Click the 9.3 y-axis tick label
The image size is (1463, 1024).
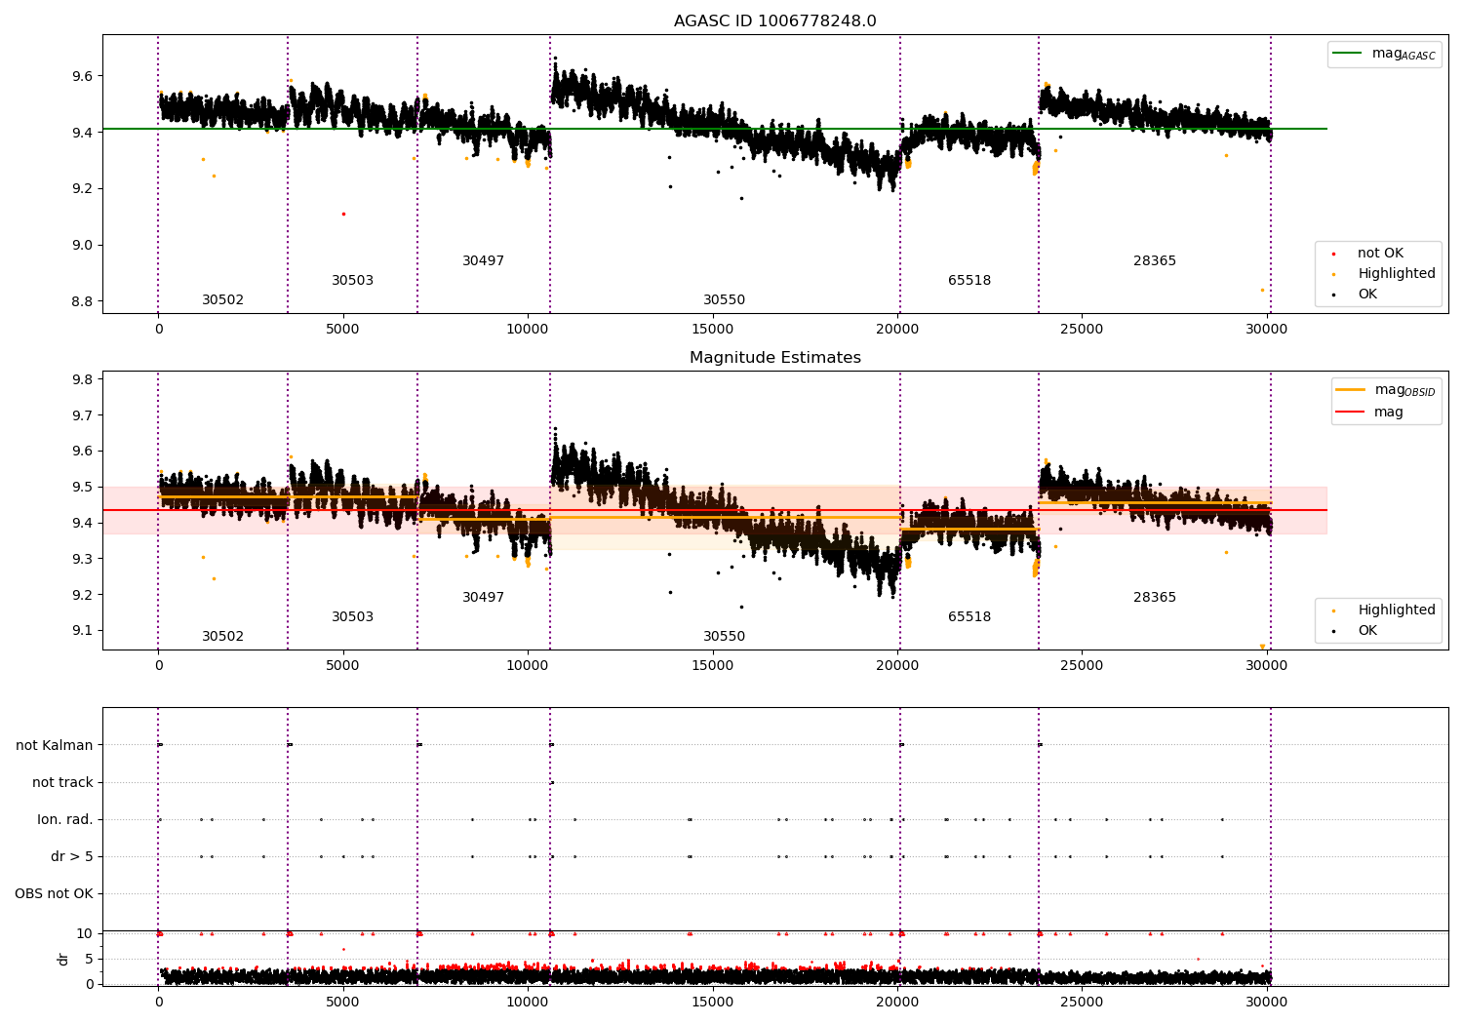pyautogui.click(x=83, y=560)
